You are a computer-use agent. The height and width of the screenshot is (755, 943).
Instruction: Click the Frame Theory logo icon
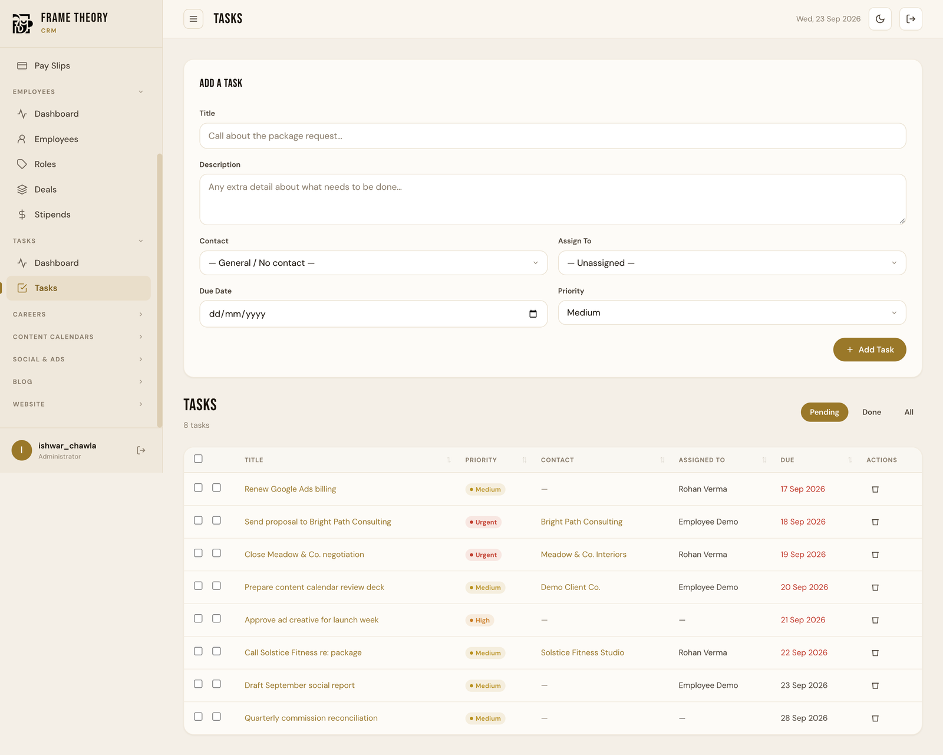click(22, 24)
